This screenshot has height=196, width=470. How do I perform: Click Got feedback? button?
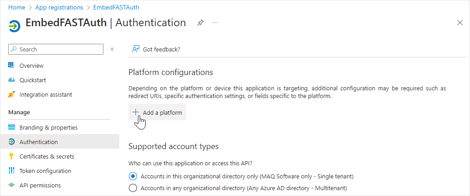156,49
